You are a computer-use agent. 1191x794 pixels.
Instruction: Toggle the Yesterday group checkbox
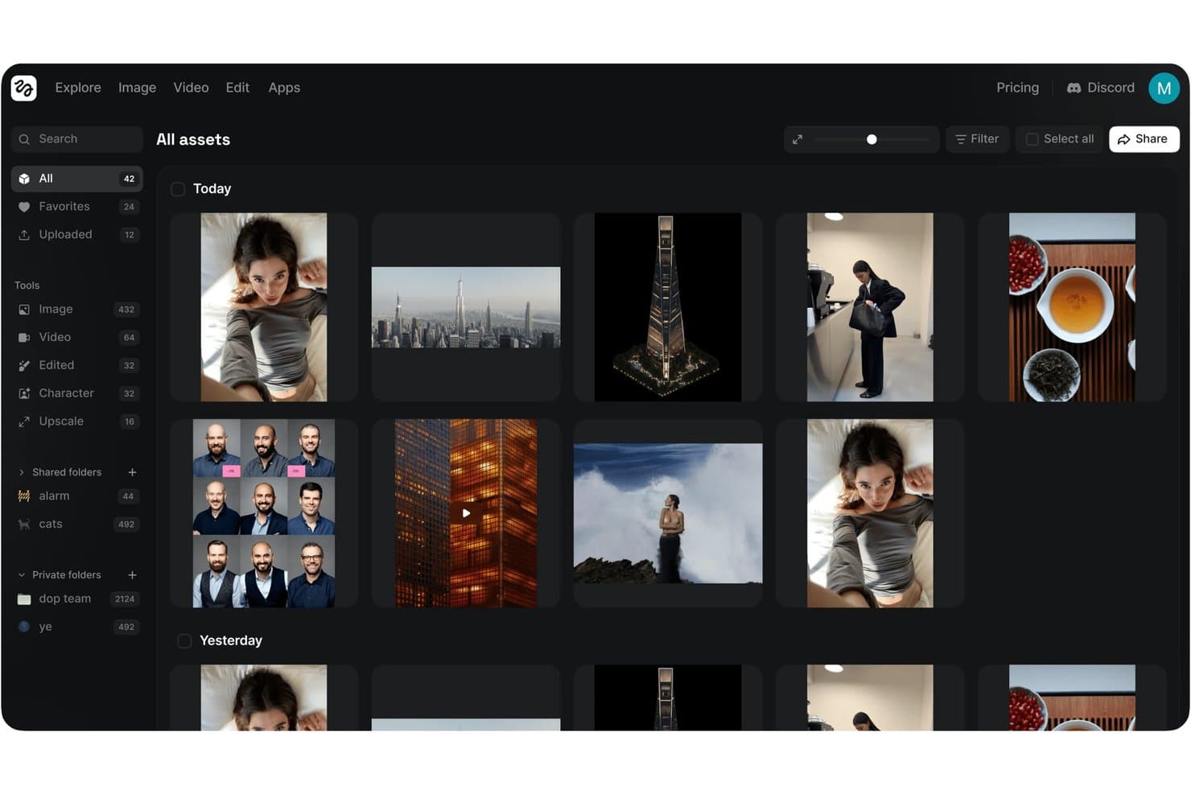click(x=184, y=641)
